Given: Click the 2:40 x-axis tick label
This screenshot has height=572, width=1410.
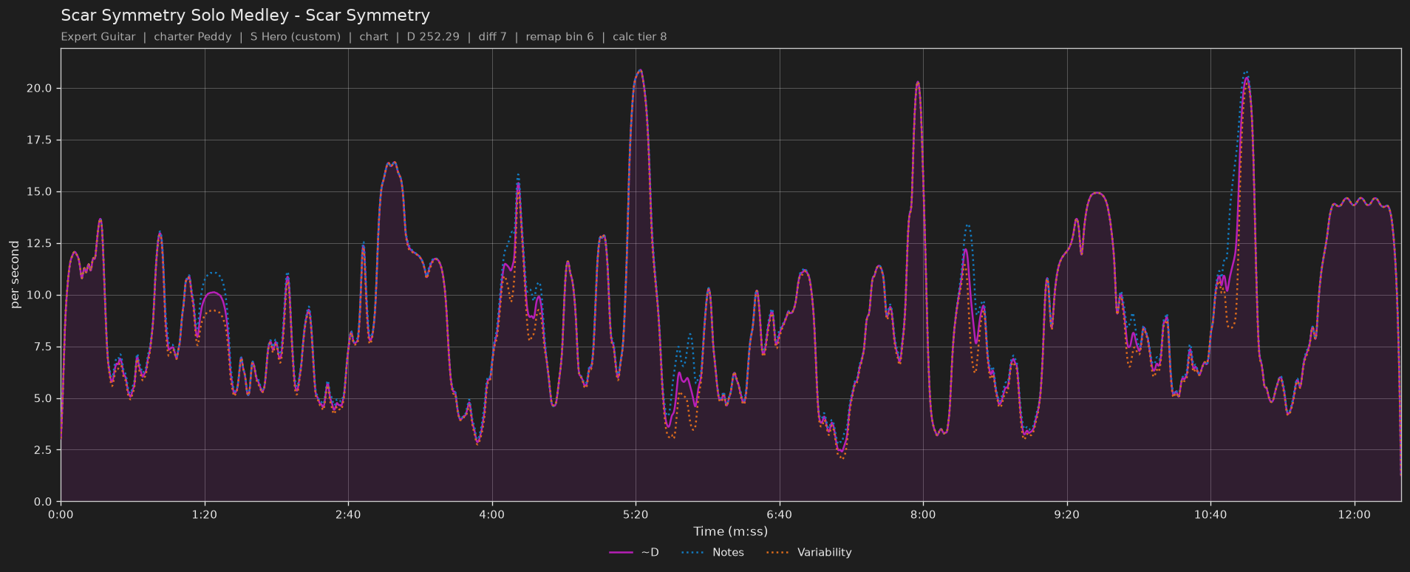Looking at the screenshot, I should tap(348, 514).
